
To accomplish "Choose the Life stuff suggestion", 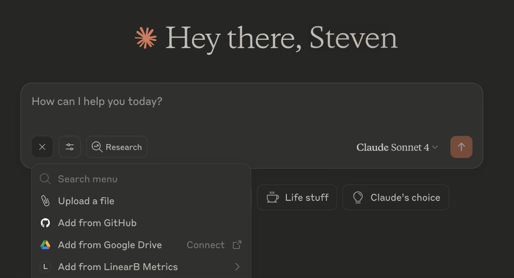I will point(297,197).
